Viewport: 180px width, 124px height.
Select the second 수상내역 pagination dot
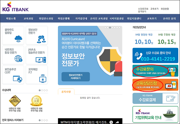(x=42, y=90)
